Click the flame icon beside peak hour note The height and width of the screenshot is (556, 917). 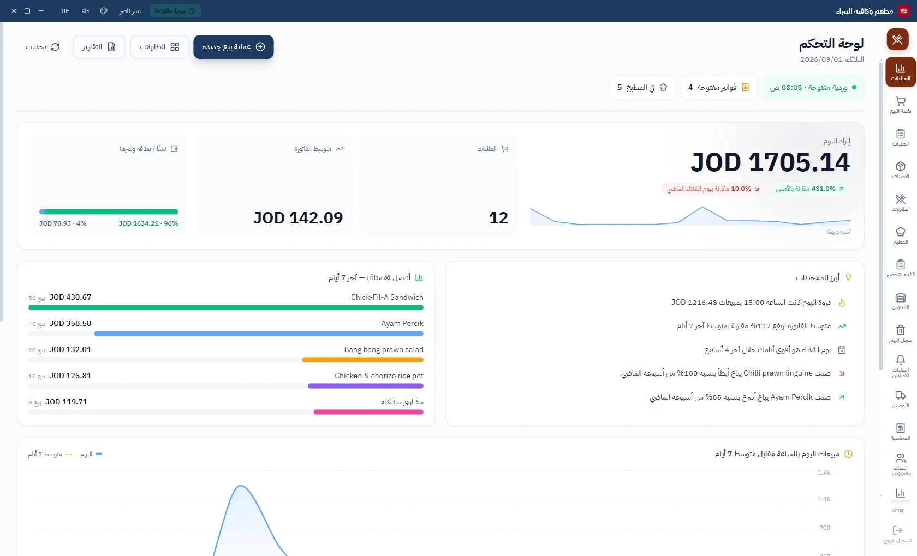(x=842, y=303)
